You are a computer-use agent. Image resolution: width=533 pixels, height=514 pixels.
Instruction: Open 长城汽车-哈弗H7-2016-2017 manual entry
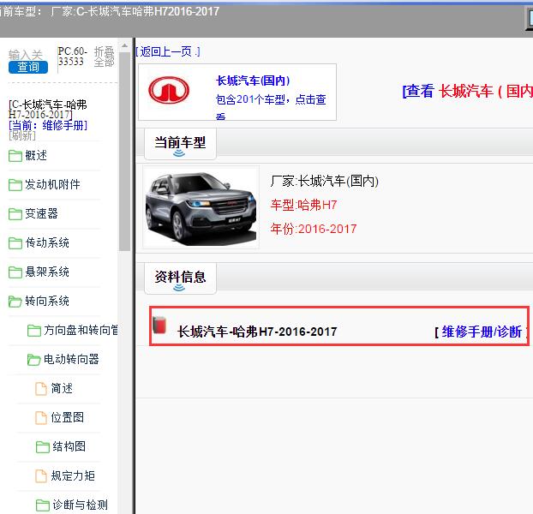pos(257,332)
